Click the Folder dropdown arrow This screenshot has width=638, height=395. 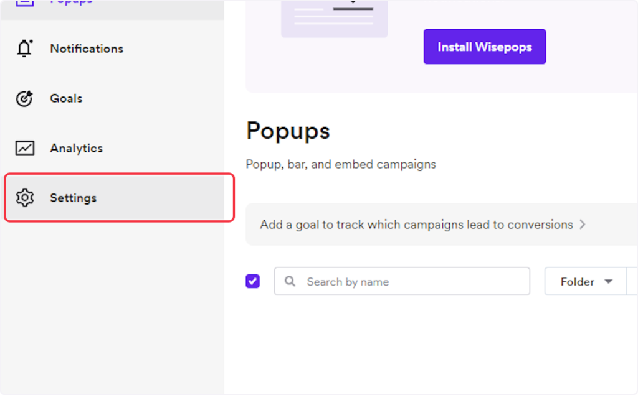[x=608, y=282]
